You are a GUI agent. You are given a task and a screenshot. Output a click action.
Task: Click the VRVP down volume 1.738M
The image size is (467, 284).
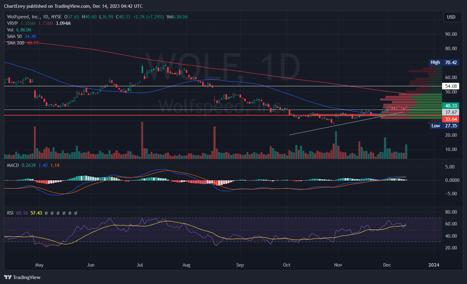click(46, 23)
